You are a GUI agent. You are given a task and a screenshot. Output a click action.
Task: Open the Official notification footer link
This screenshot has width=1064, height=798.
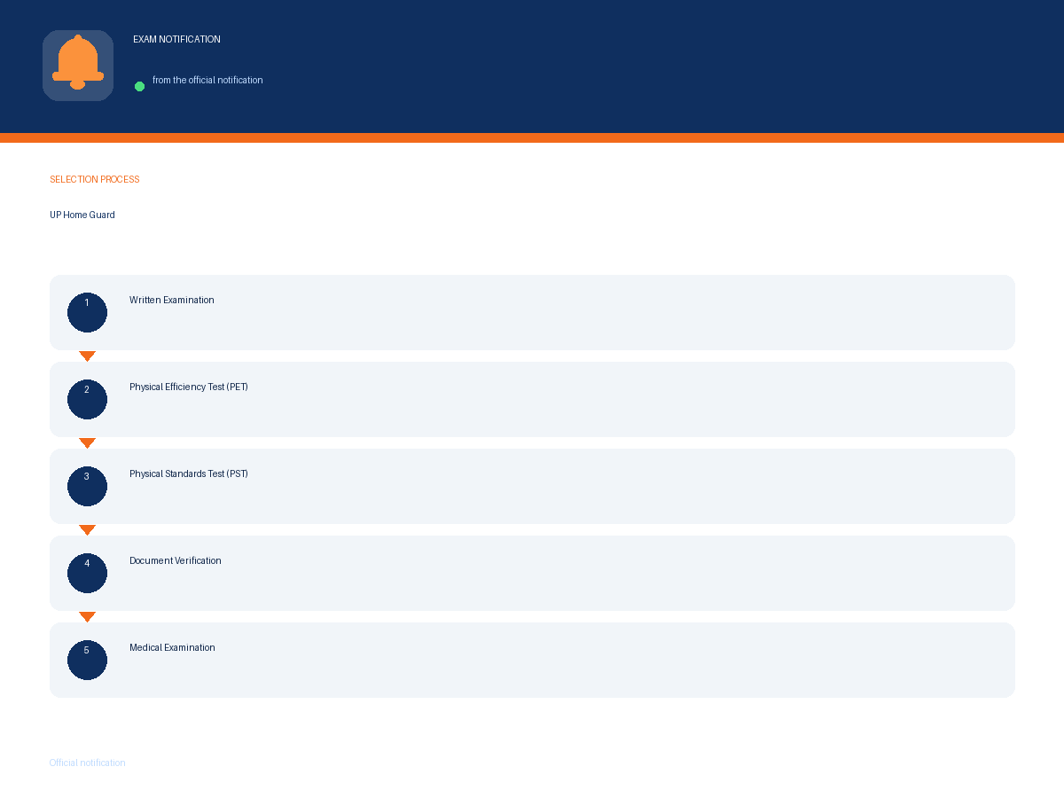click(88, 763)
